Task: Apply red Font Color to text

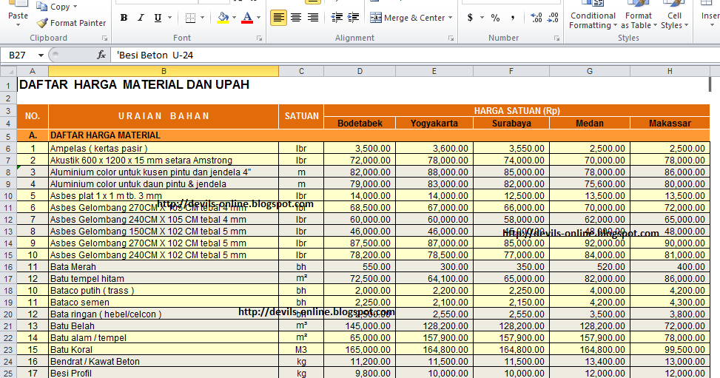Action: [x=247, y=18]
